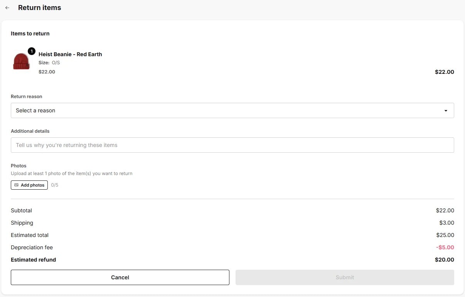Click the "Size: O/S" text

click(x=49, y=63)
